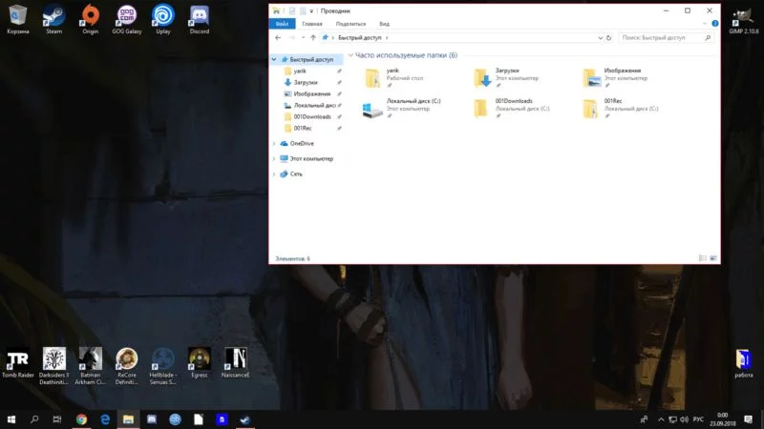Screen dimensions: 764x429
Task: Select the Загрузки folder tile
Action: coord(507,78)
